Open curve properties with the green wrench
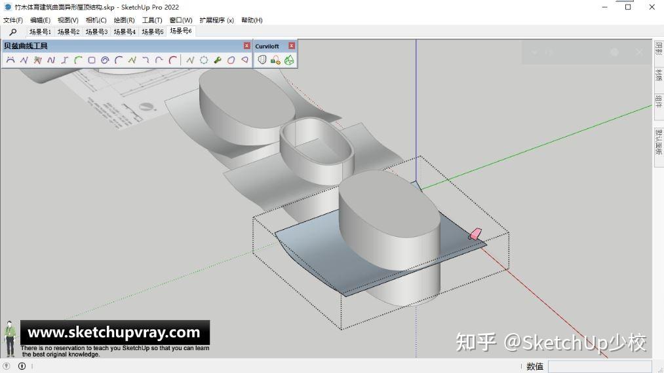The height and width of the screenshot is (373, 664). tap(217, 60)
